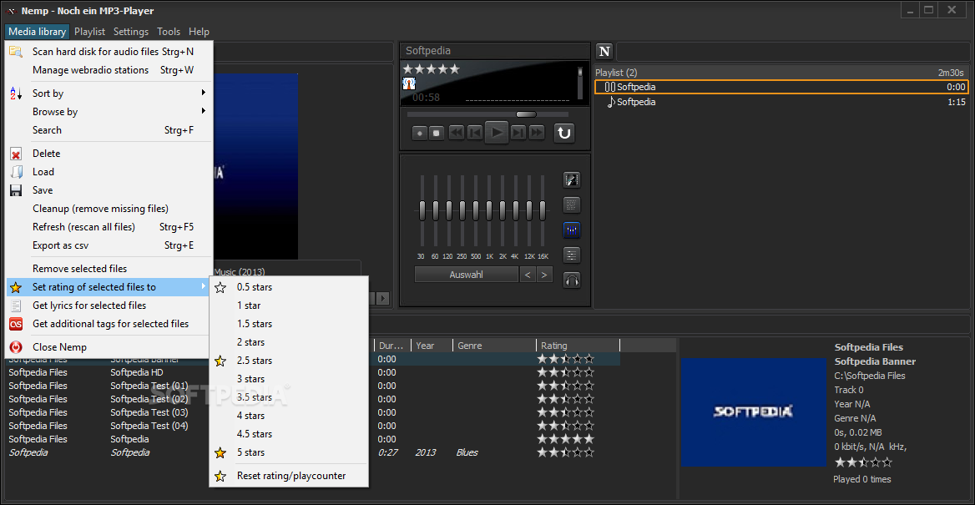Click the star rating in the details panel
The height and width of the screenshot is (505, 975).
863,462
